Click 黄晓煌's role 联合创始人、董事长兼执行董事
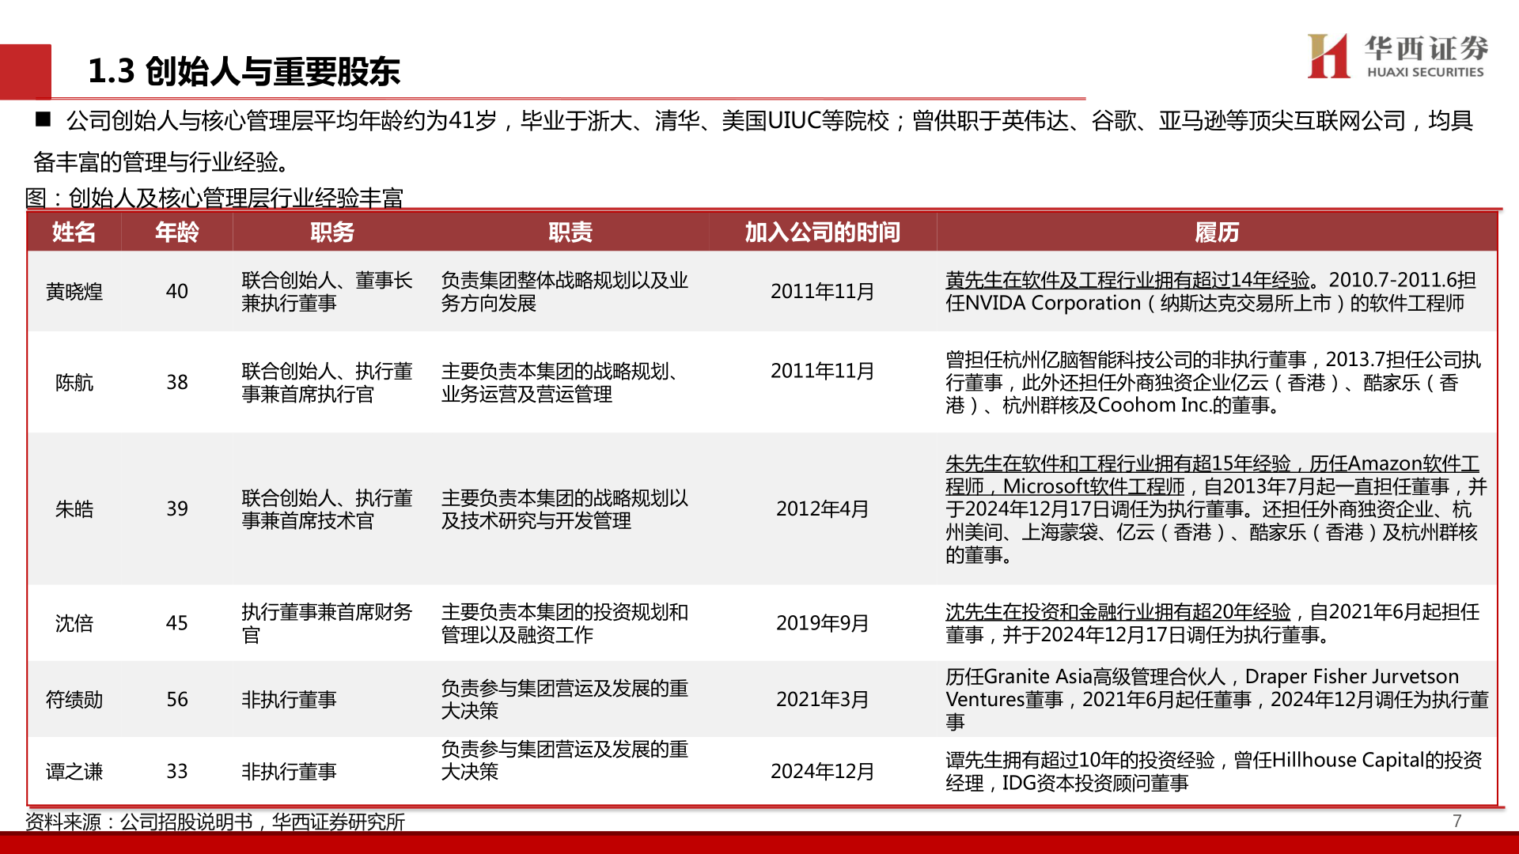This screenshot has width=1519, height=854. coord(327,292)
